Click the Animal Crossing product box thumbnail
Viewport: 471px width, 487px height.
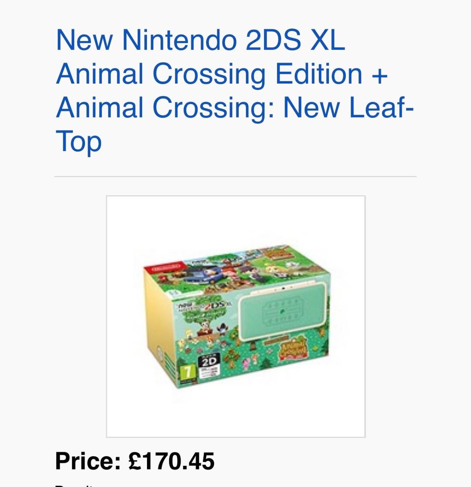click(235, 316)
